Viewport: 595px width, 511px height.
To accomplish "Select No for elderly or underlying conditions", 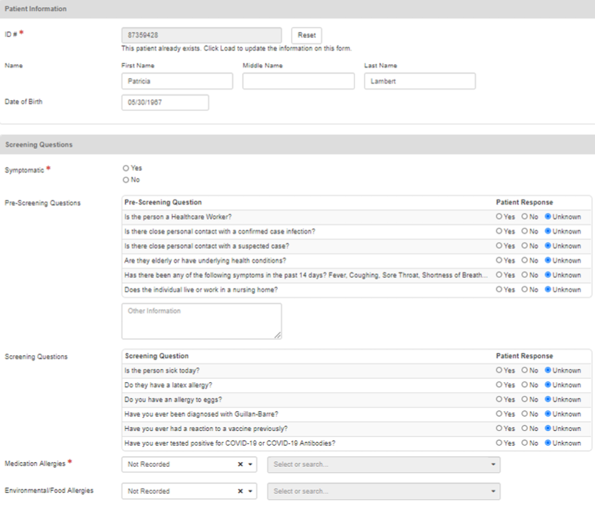I will coord(525,260).
